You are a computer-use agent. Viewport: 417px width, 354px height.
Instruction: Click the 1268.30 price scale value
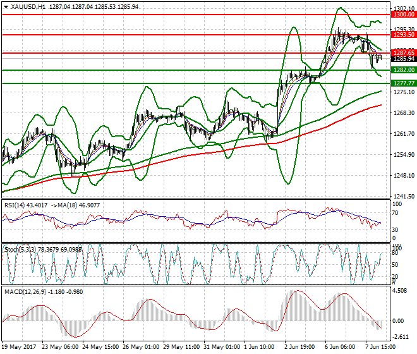coord(404,113)
